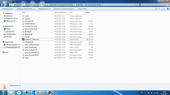Launch Yandex browser from the taskbar

click(19, 93)
